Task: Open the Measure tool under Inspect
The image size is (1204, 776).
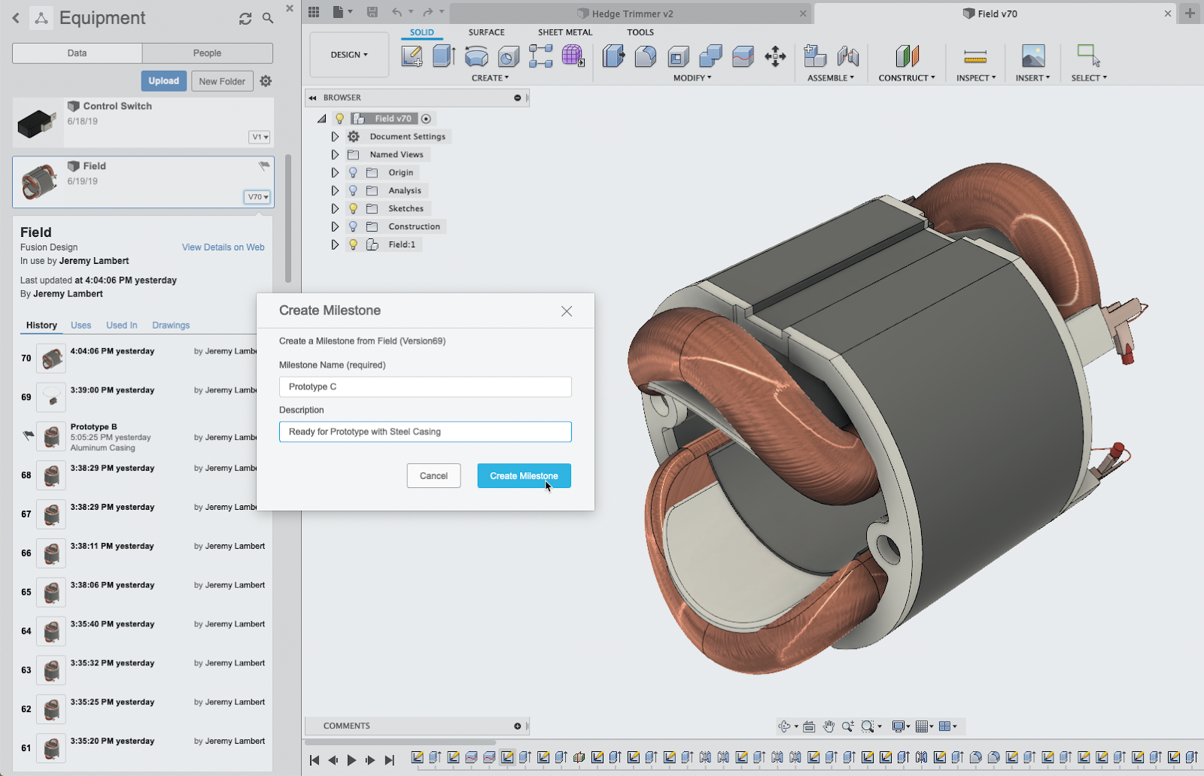Action: pos(974,56)
